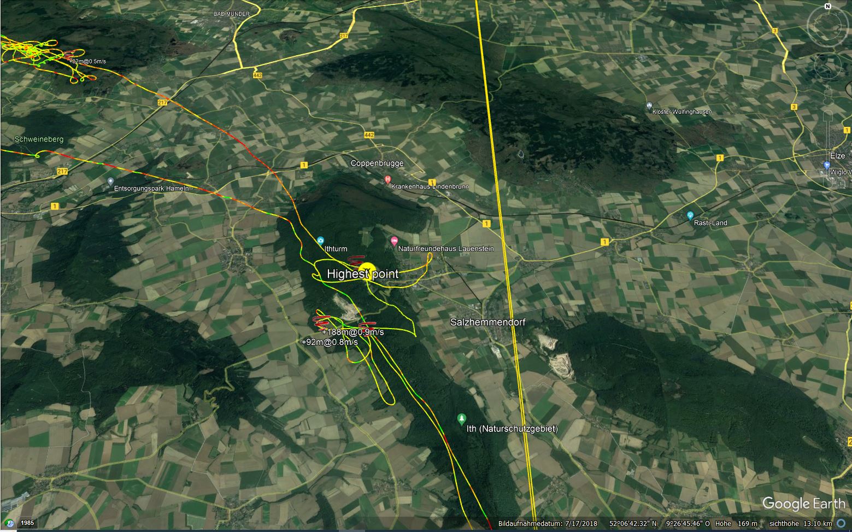Click the Salzhemmendorf town label
Viewport: 852px width, 532px height.
(x=487, y=322)
